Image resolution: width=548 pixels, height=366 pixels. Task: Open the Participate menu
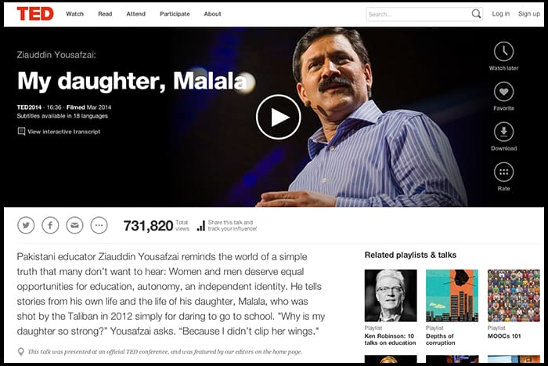[x=175, y=14]
